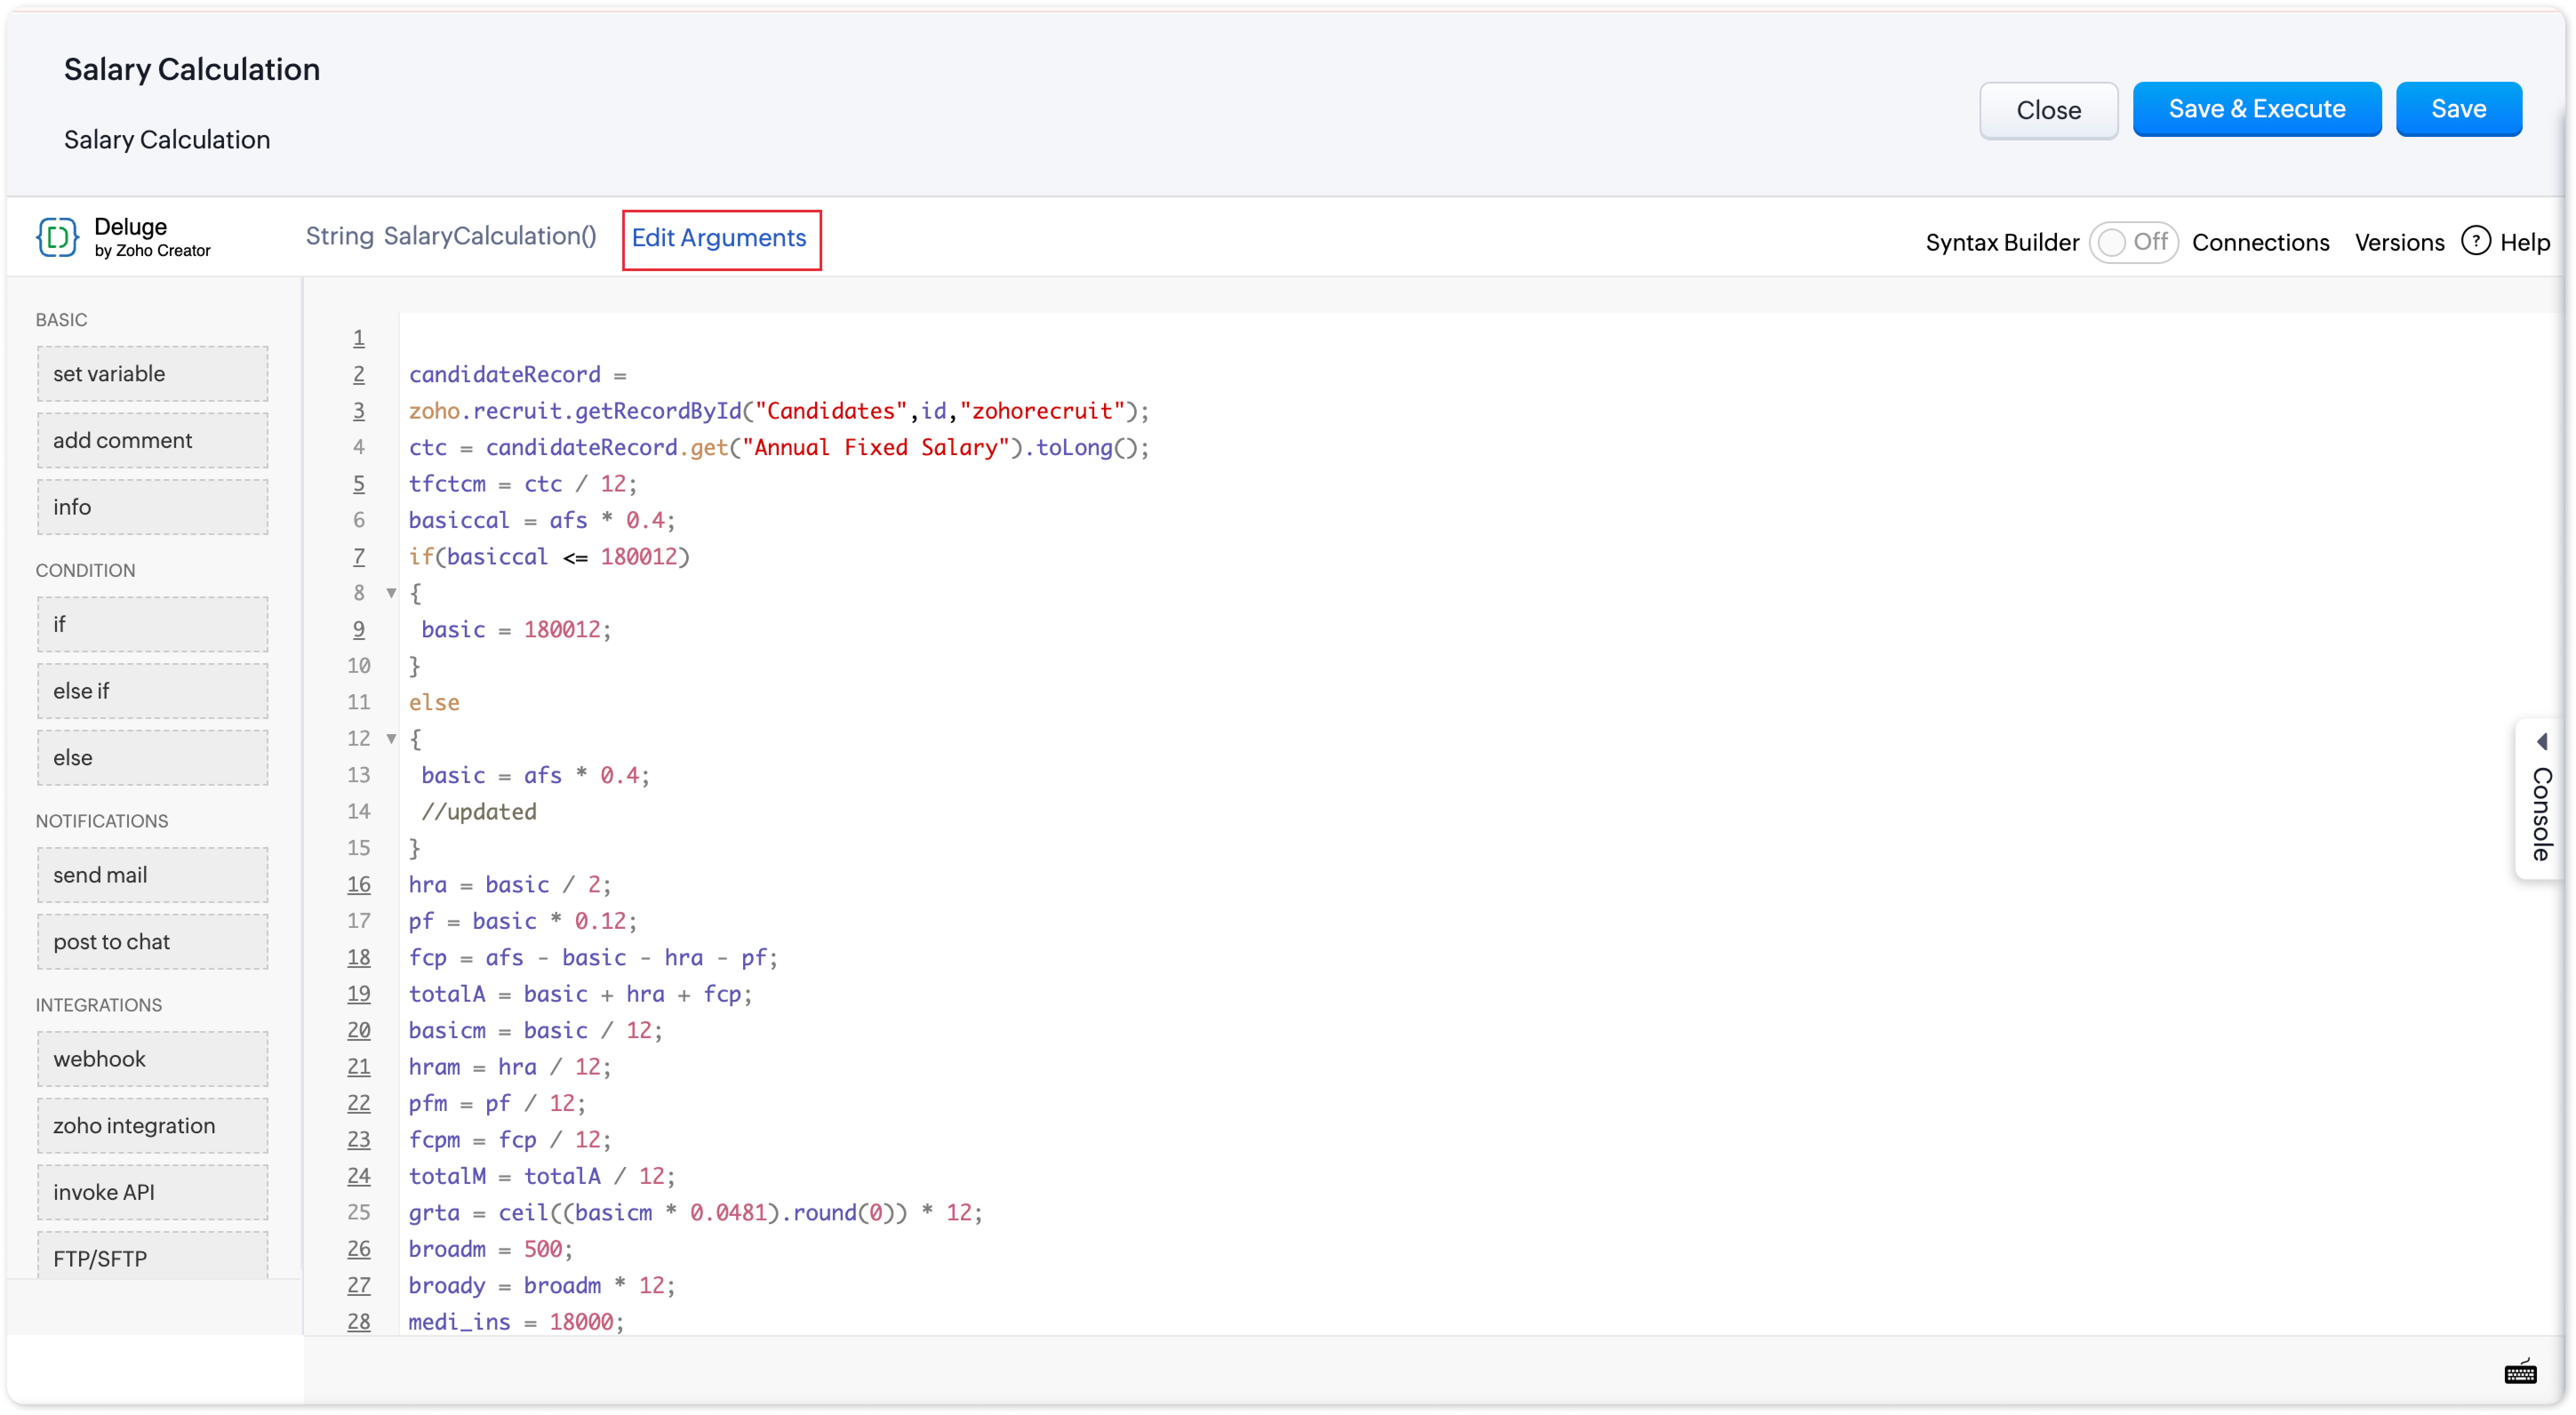Open the Versions menu
Screen dimensions: 2576x1415
pyautogui.click(x=2399, y=242)
